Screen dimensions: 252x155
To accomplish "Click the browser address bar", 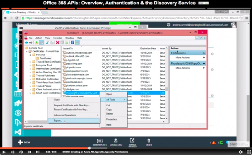I will (126, 18).
